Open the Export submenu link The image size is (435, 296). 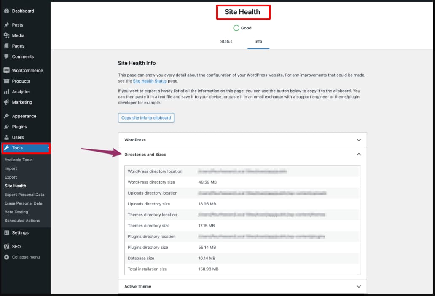(x=11, y=177)
